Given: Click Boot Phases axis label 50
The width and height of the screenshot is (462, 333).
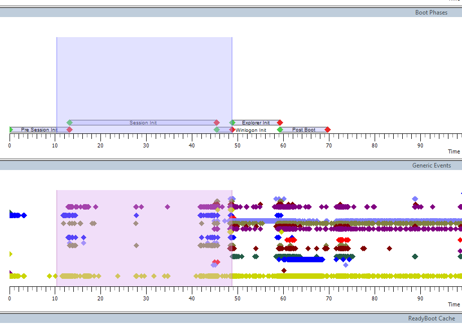Looking at the screenshot, I should click(238, 145).
